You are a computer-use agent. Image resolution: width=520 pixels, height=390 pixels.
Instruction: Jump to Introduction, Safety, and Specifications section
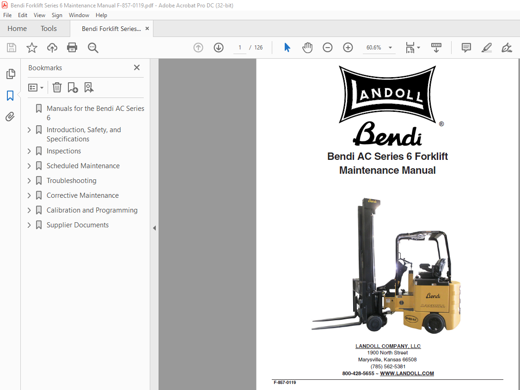[x=84, y=134]
